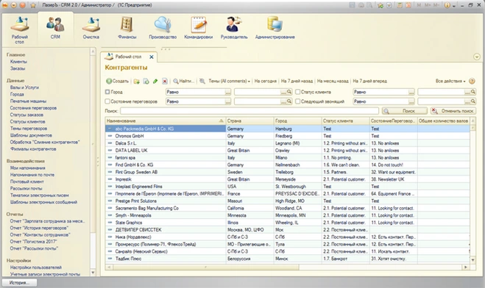This screenshot has width=485, height=288.
Task: Open main menu button at top-left corner
Action: click(5, 5)
